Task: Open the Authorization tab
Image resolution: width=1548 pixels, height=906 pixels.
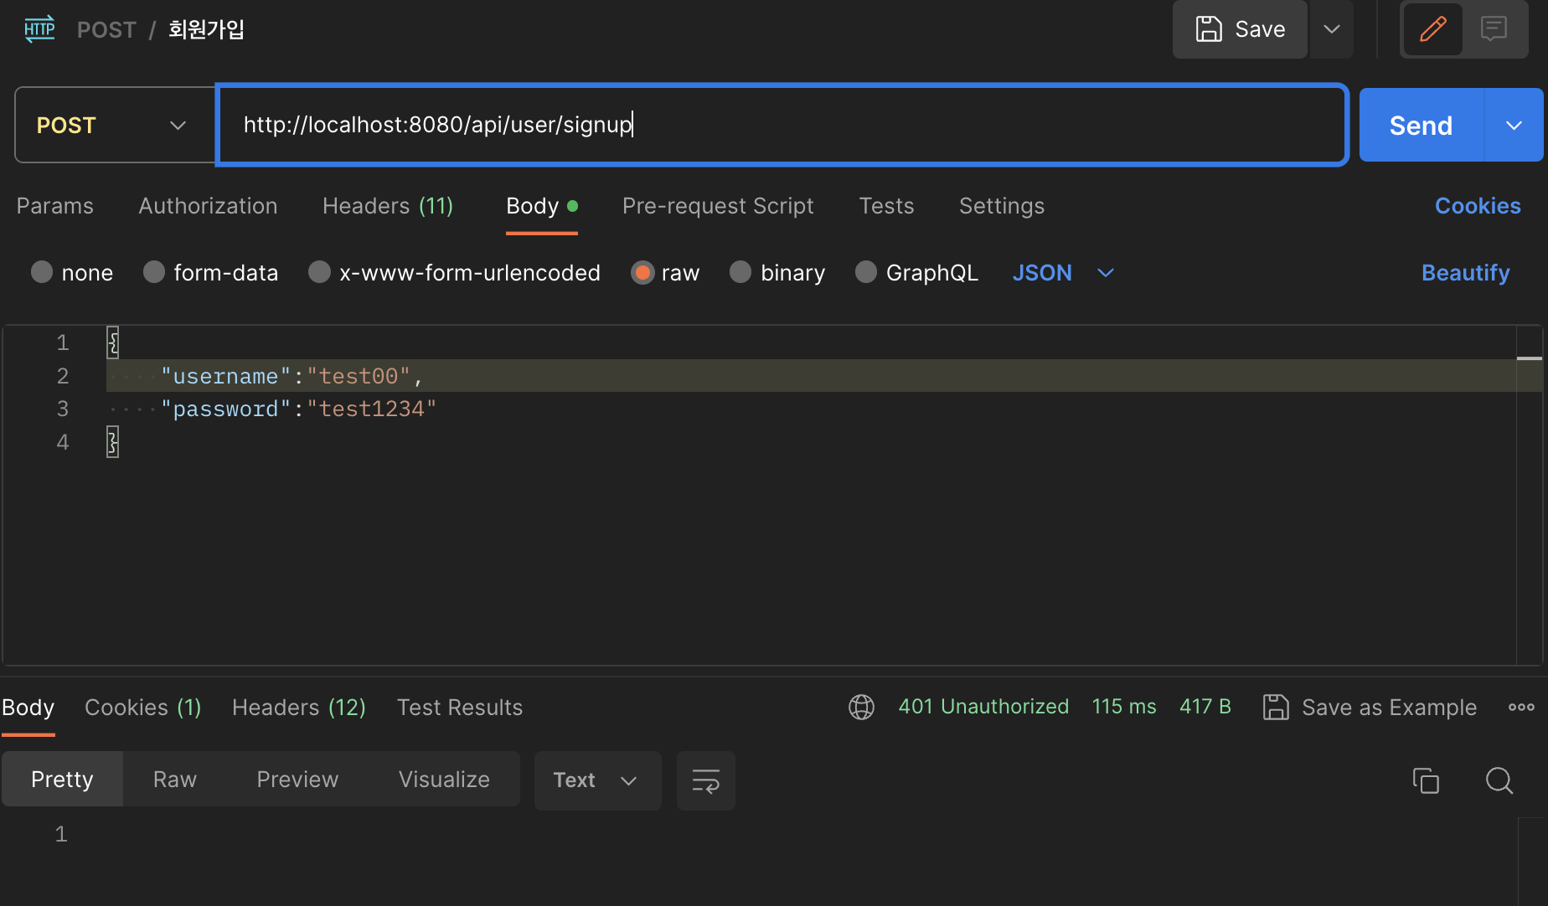Action: click(208, 206)
